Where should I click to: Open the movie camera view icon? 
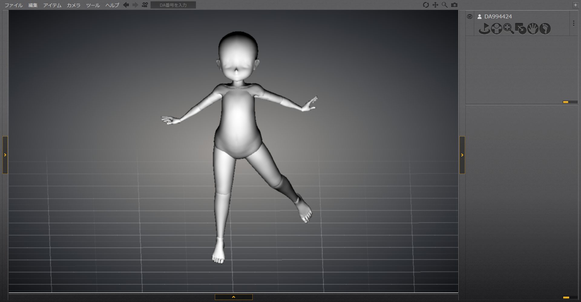[x=145, y=5]
